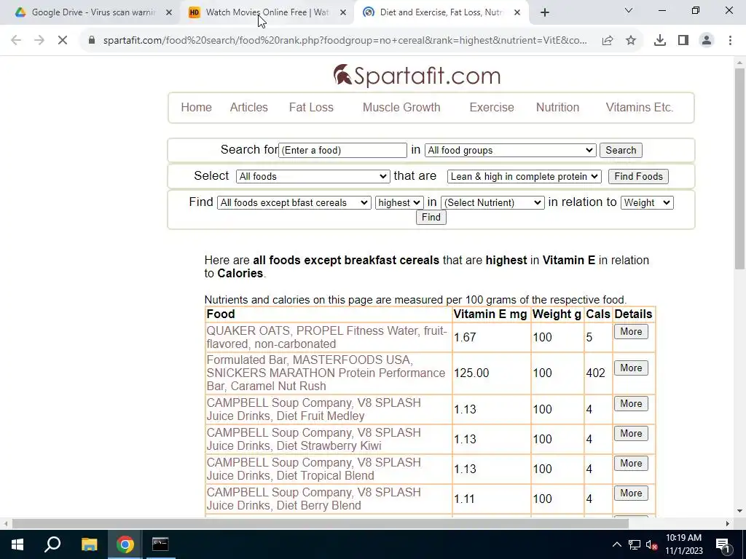Open the Chrome profile icon
This screenshot has height=559, width=746.
707,41
